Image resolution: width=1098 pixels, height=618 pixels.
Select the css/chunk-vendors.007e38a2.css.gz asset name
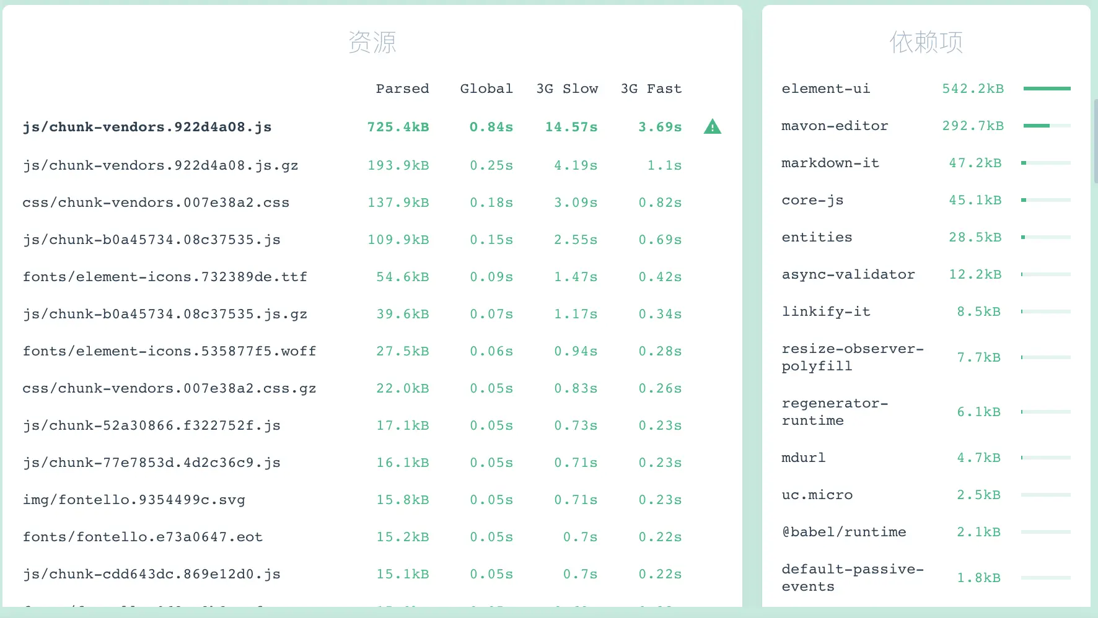pos(169,388)
